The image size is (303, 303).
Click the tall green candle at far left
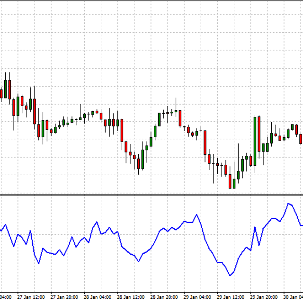pyautogui.click(x=6, y=89)
